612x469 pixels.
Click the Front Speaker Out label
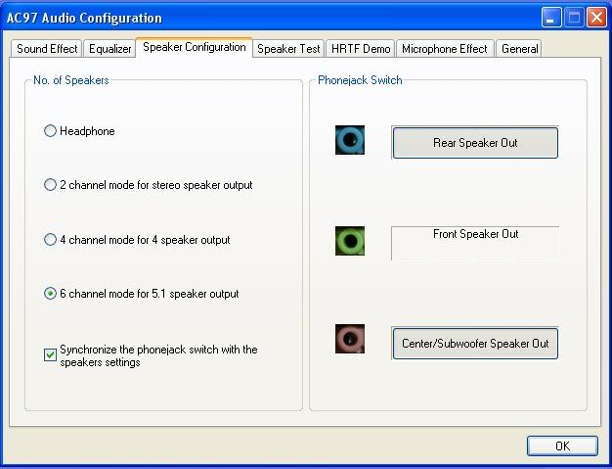pos(475,234)
